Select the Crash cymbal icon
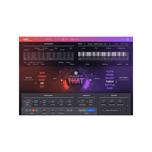This screenshot has width=152, height=152. (70, 102)
